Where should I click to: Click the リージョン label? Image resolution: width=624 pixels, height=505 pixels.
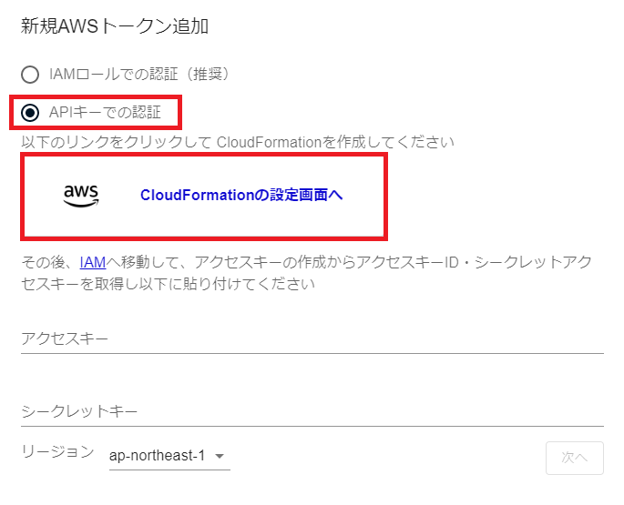(57, 451)
